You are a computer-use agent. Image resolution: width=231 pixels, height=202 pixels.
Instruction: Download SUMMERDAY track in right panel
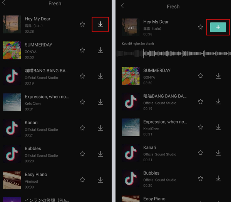coord(218,76)
